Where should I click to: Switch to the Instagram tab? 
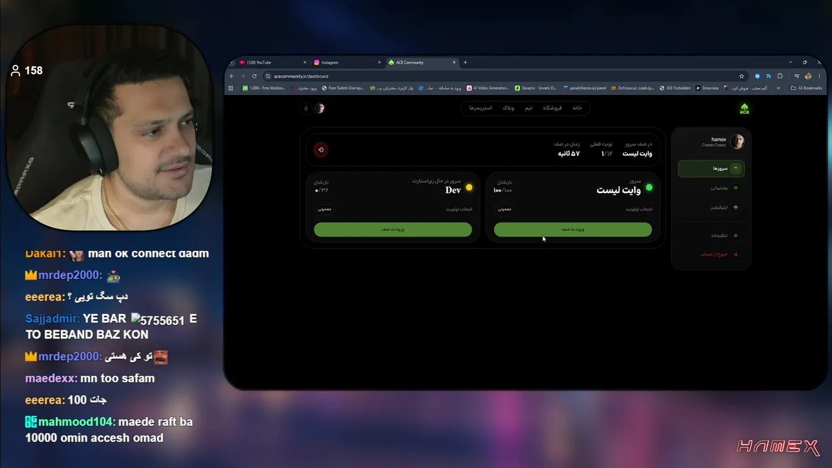pyautogui.click(x=348, y=62)
